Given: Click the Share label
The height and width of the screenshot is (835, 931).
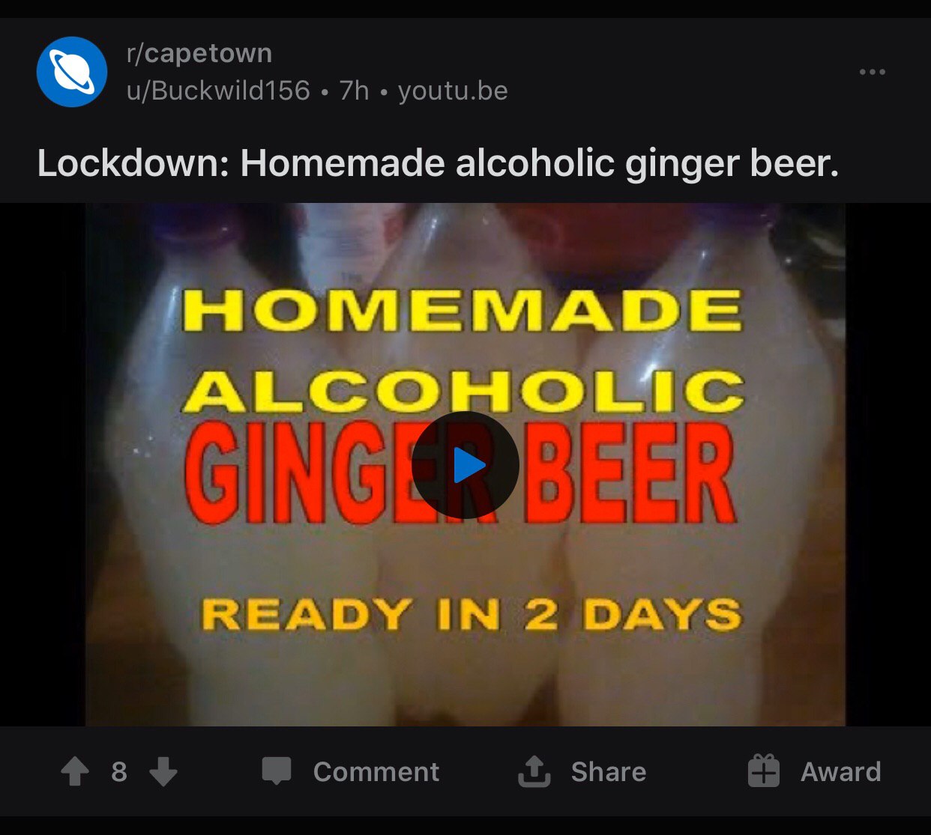Looking at the screenshot, I should point(609,772).
